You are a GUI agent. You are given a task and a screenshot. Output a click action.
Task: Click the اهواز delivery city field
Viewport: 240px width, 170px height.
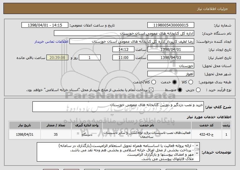[171, 74]
